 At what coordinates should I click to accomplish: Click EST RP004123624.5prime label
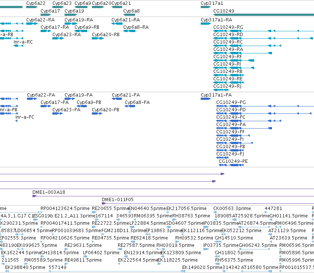[65, 209]
